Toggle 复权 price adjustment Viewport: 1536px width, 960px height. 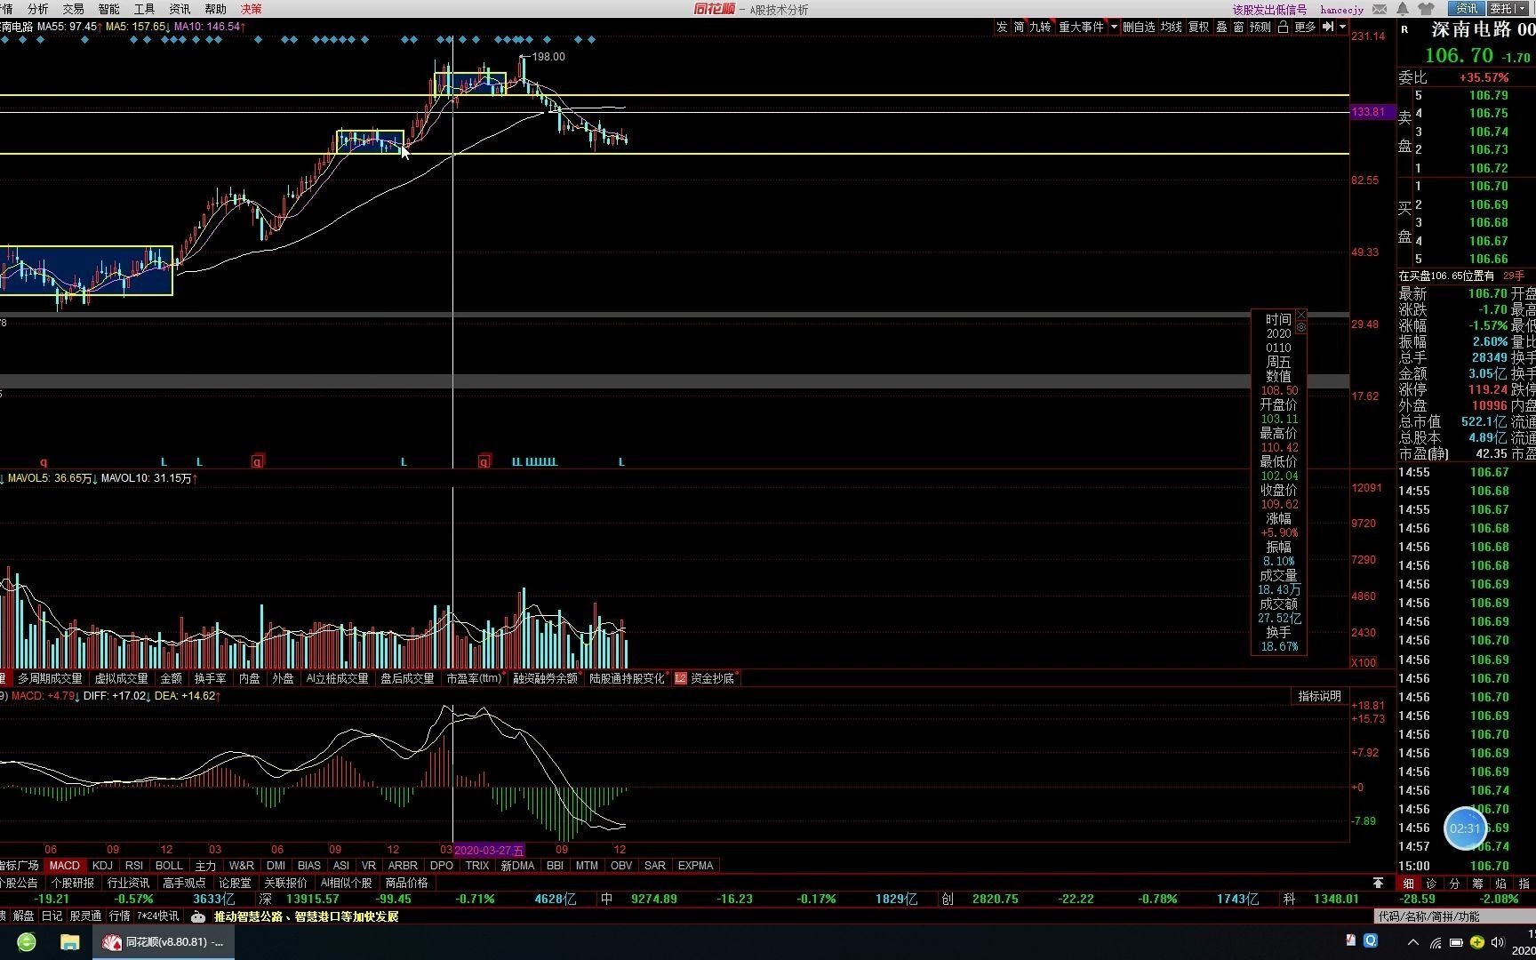[x=1199, y=28]
